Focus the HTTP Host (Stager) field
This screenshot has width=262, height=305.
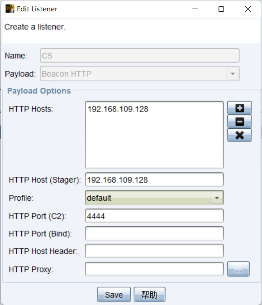(154, 179)
